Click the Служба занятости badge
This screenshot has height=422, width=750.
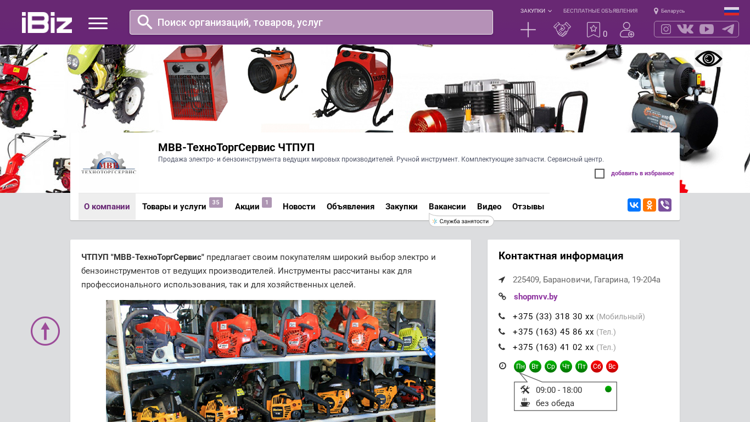(x=462, y=221)
